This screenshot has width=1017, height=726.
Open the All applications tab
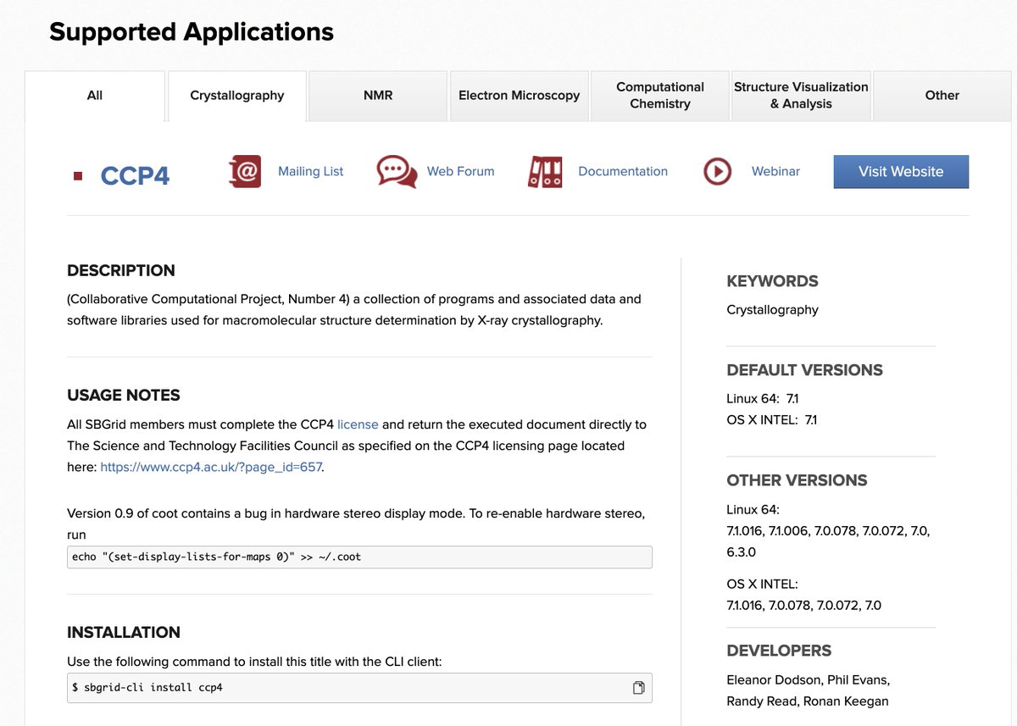pyautogui.click(x=95, y=96)
